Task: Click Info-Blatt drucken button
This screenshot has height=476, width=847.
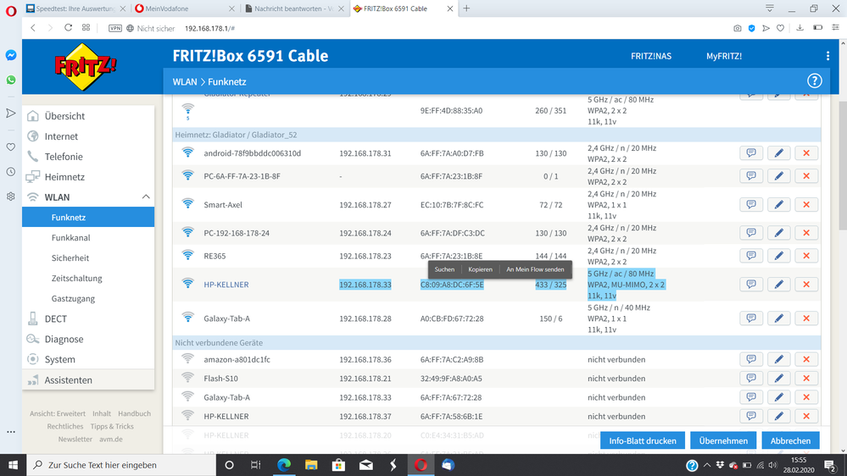Action: (x=643, y=440)
